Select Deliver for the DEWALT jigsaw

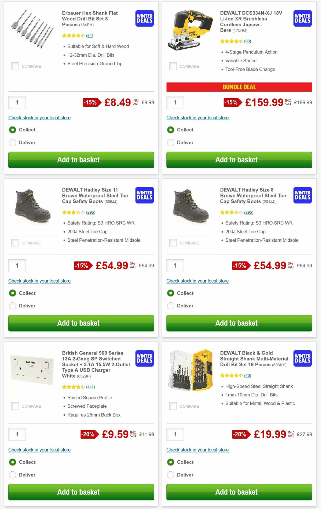pos(171,142)
